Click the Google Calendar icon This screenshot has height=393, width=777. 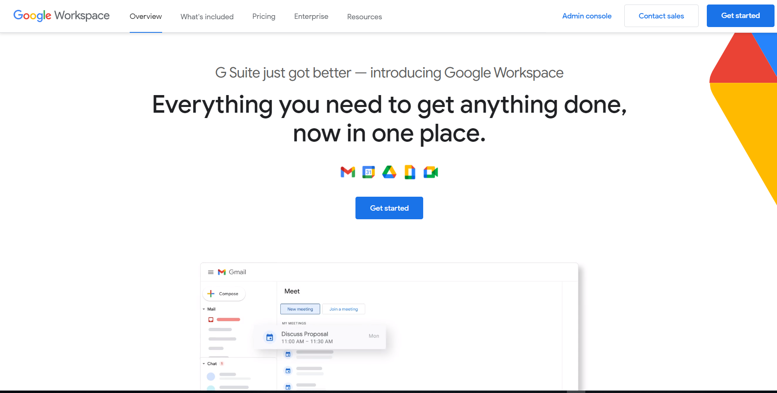click(x=369, y=172)
